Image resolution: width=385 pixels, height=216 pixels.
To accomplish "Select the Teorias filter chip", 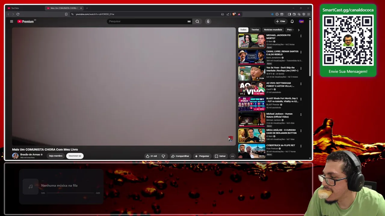I will coord(255,30).
